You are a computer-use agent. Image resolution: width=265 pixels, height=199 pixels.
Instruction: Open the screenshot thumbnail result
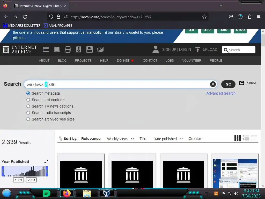pyautogui.click(x=235, y=173)
